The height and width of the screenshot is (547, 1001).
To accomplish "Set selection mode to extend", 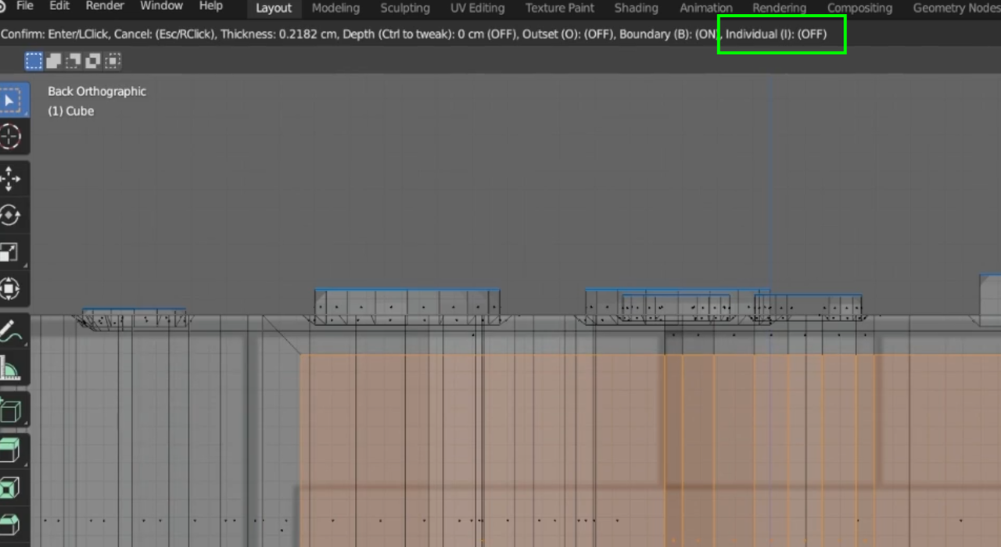I will 54,61.
